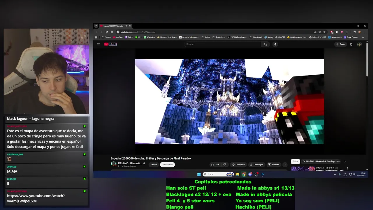Click the Suscribirse button
373x210 pixels.
(x=167, y=164)
